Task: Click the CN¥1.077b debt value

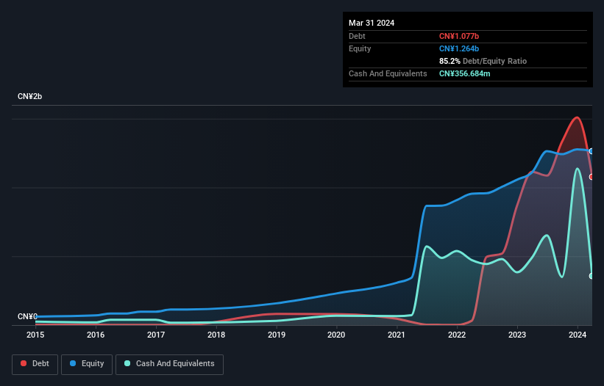Action: [x=459, y=36]
